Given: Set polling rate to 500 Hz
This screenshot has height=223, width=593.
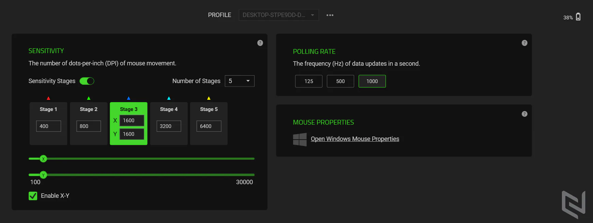Looking at the screenshot, I should (x=341, y=81).
